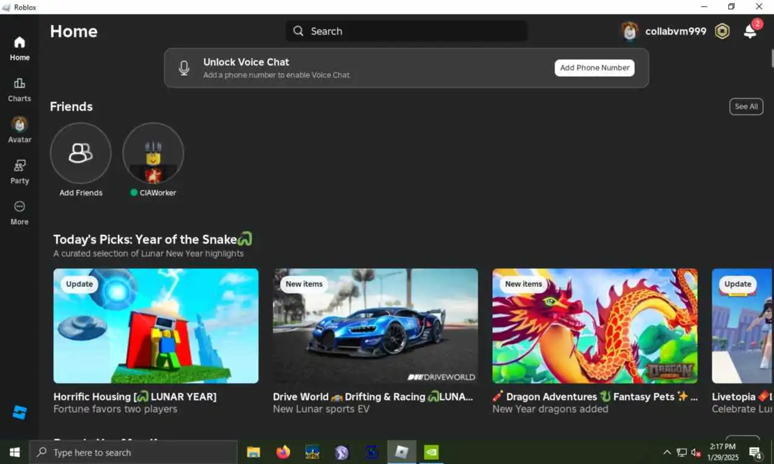Click the NVIDIA taskbar icon
This screenshot has height=464, width=774.
point(431,452)
